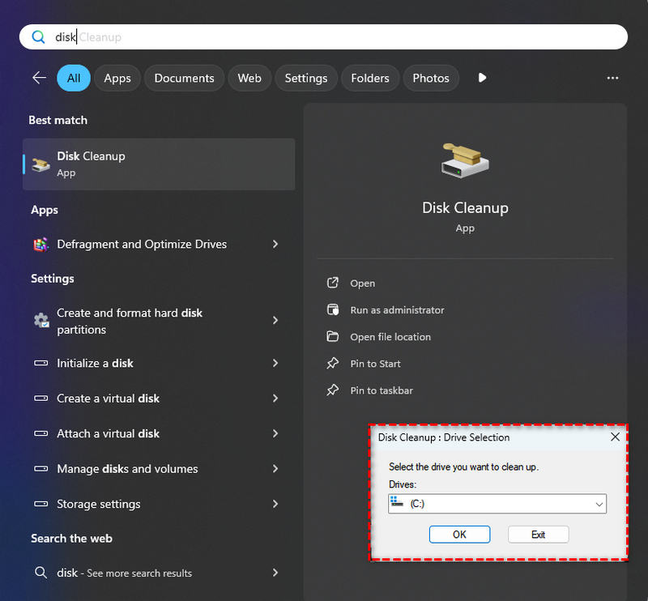Click the drive icon beside Manage disks and volumes

[41, 468]
